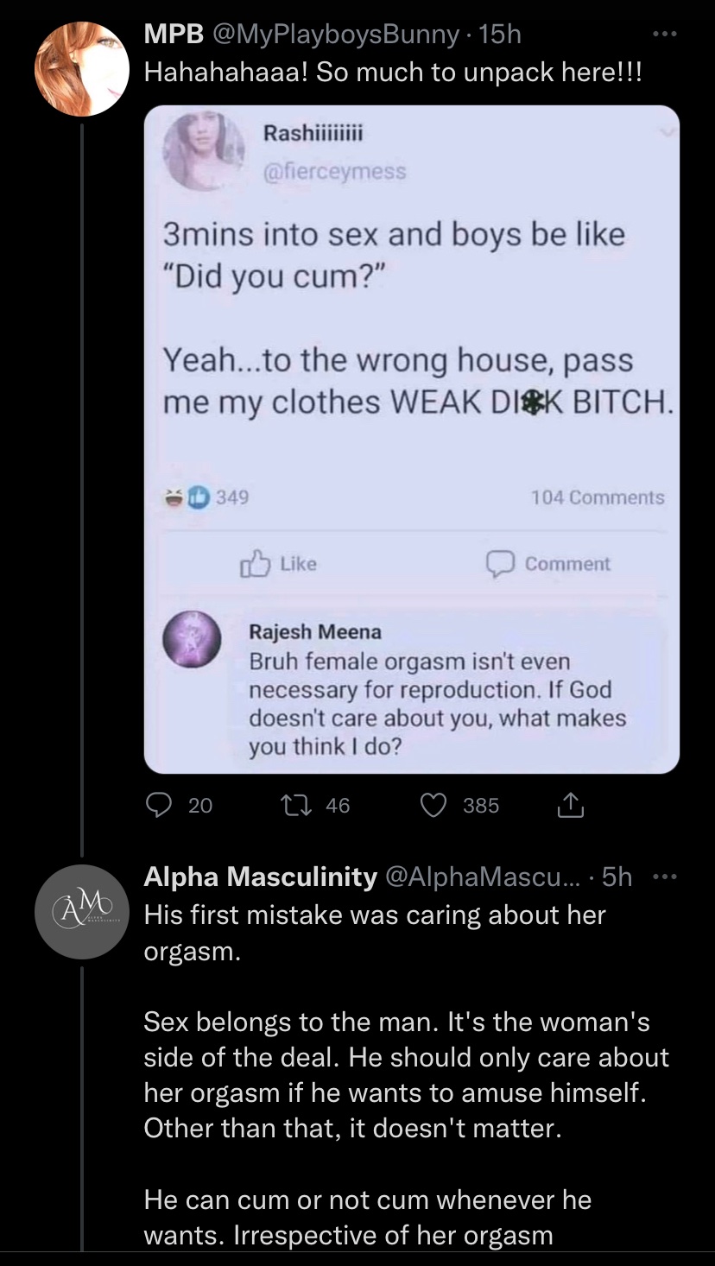Image resolution: width=715 pixels, height=1266 pixels.
Task: Open the reply icon with 20 replies
Action: click(x=159, y=805)
